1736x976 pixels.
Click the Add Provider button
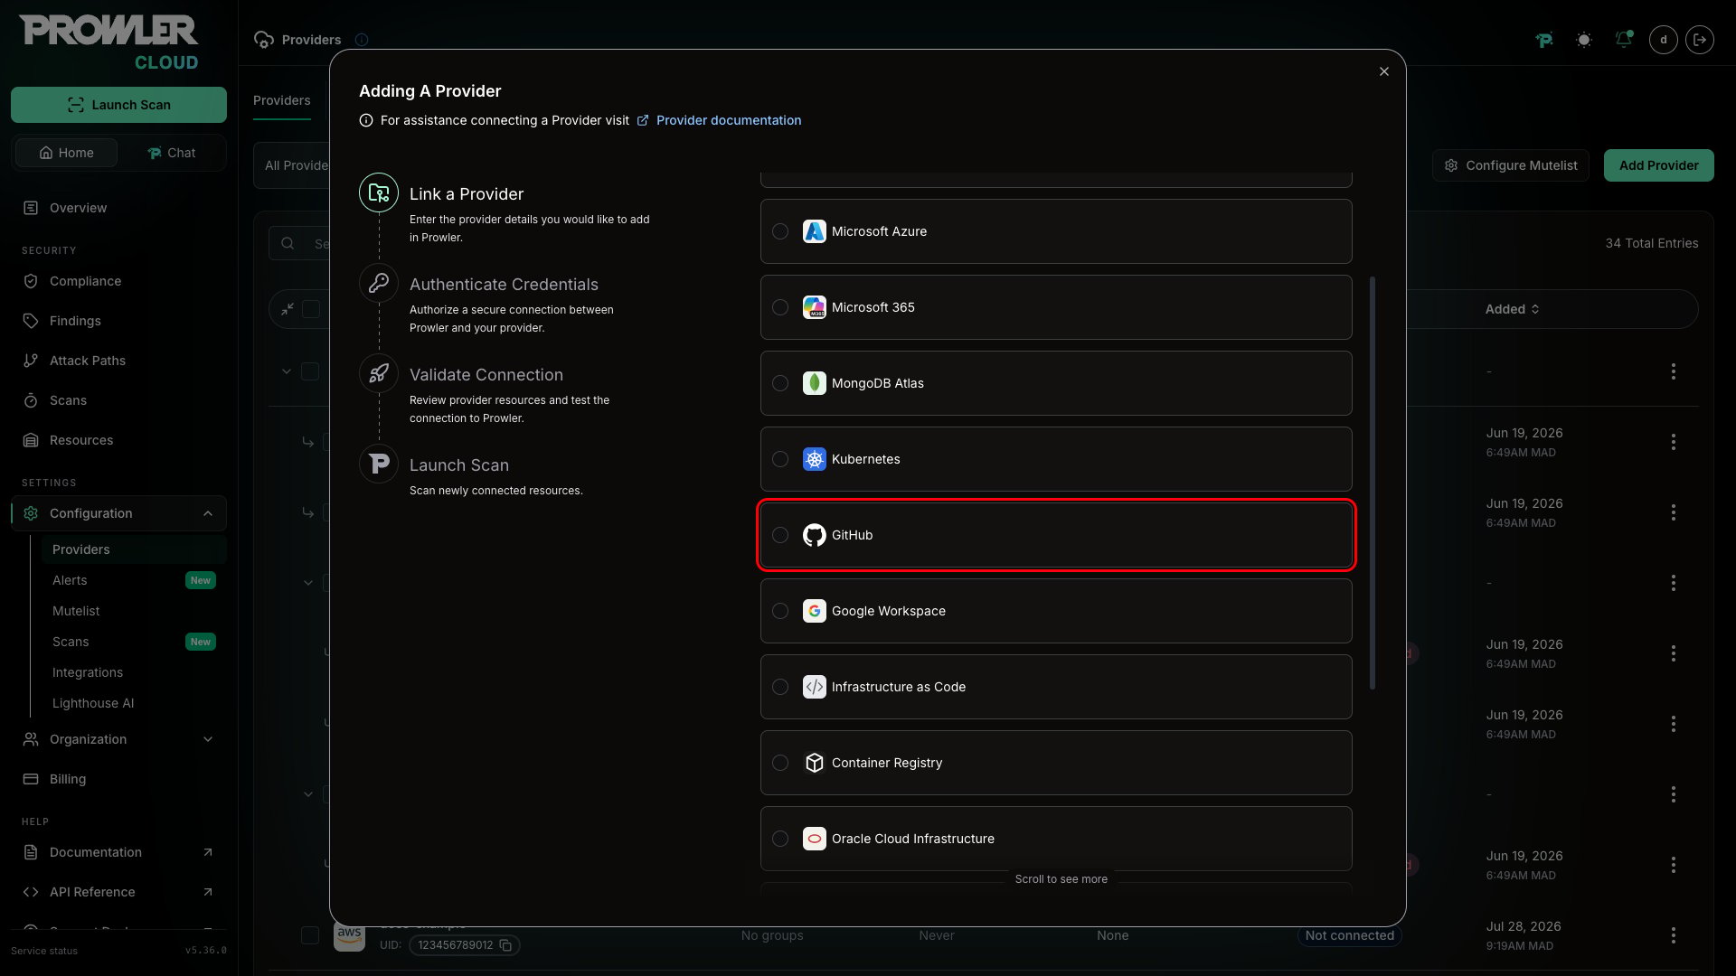(1658, 165)
